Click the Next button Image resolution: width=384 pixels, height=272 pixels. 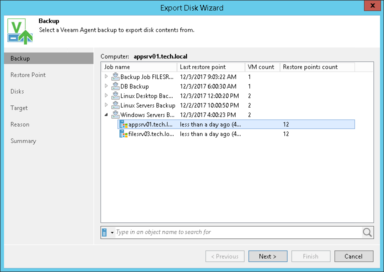point(268,256)
